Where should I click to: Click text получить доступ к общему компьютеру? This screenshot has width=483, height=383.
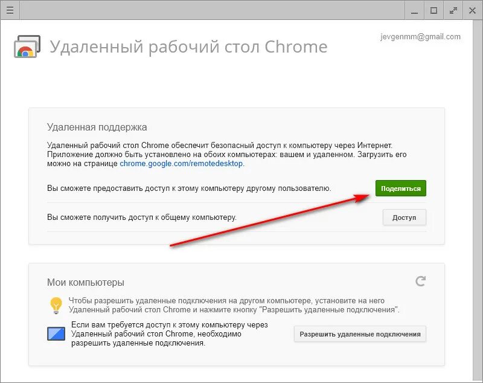tap(142, 217)
